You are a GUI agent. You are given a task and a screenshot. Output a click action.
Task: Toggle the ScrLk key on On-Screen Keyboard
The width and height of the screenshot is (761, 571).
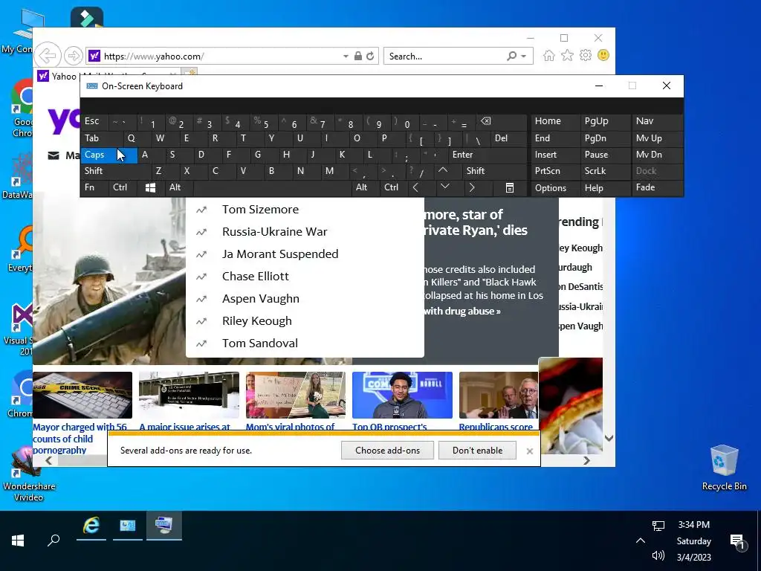[x=605, y=171]
